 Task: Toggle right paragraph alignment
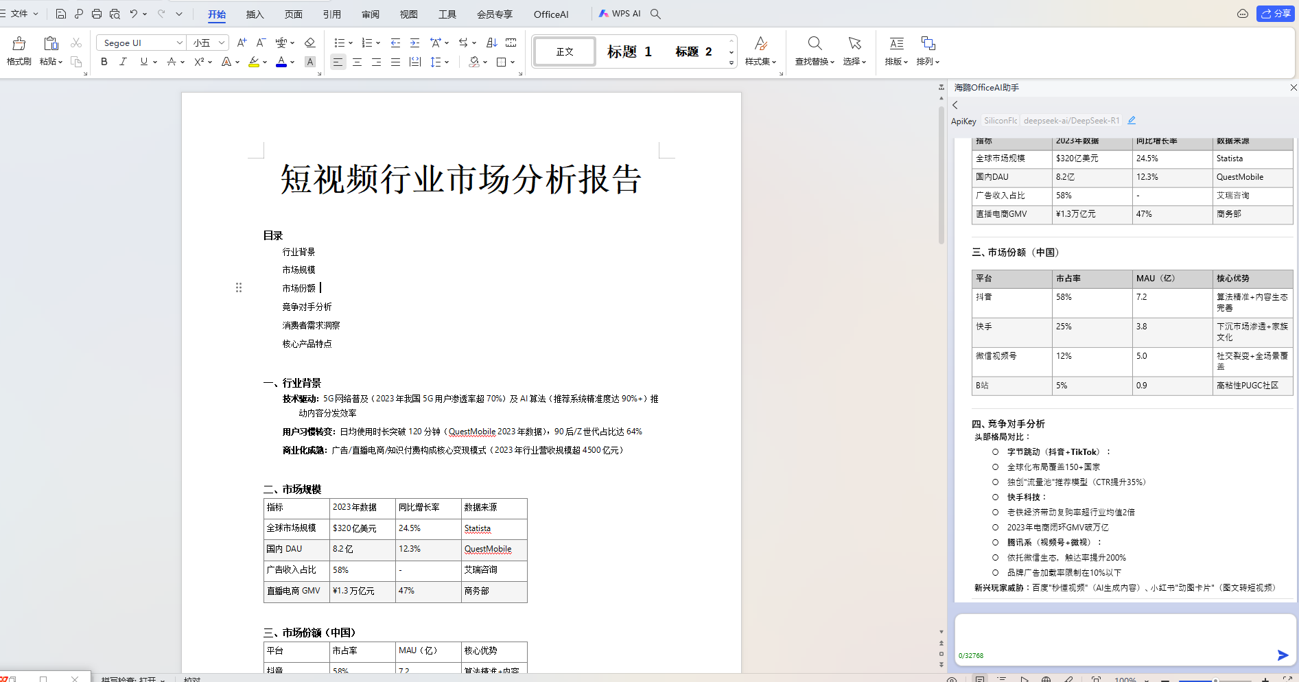pyautogui.click(x=376, y=62)
